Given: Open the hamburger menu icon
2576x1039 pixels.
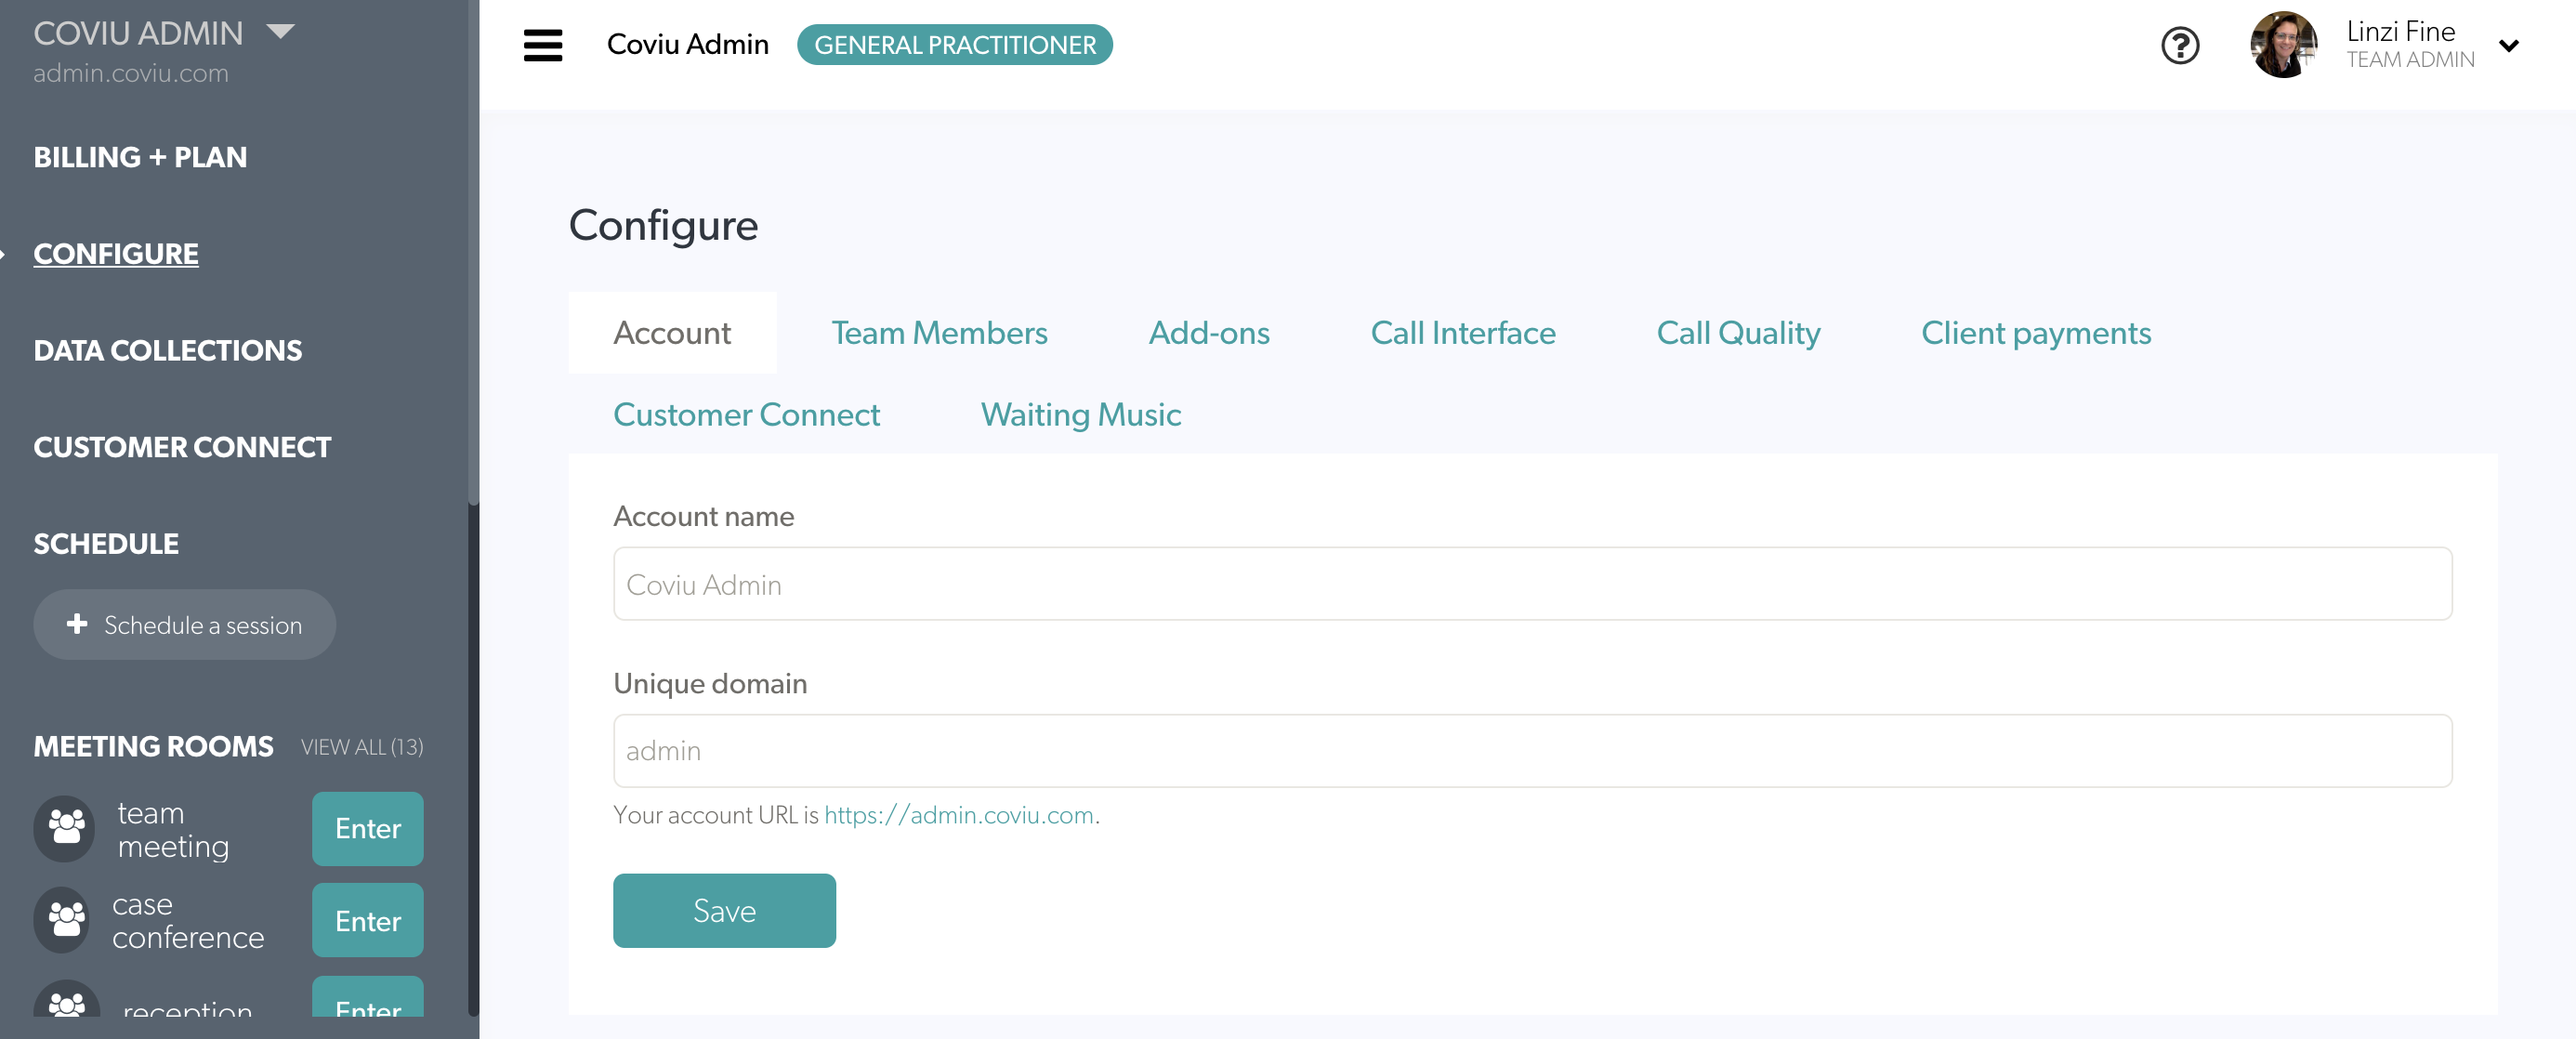Looking at the screenshot, I should point(543,45).
